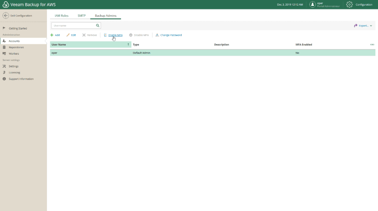The width and height of the screenshot is (378, 211).
Task: Click the purple Export arrow icon
Action: [355, 25]
